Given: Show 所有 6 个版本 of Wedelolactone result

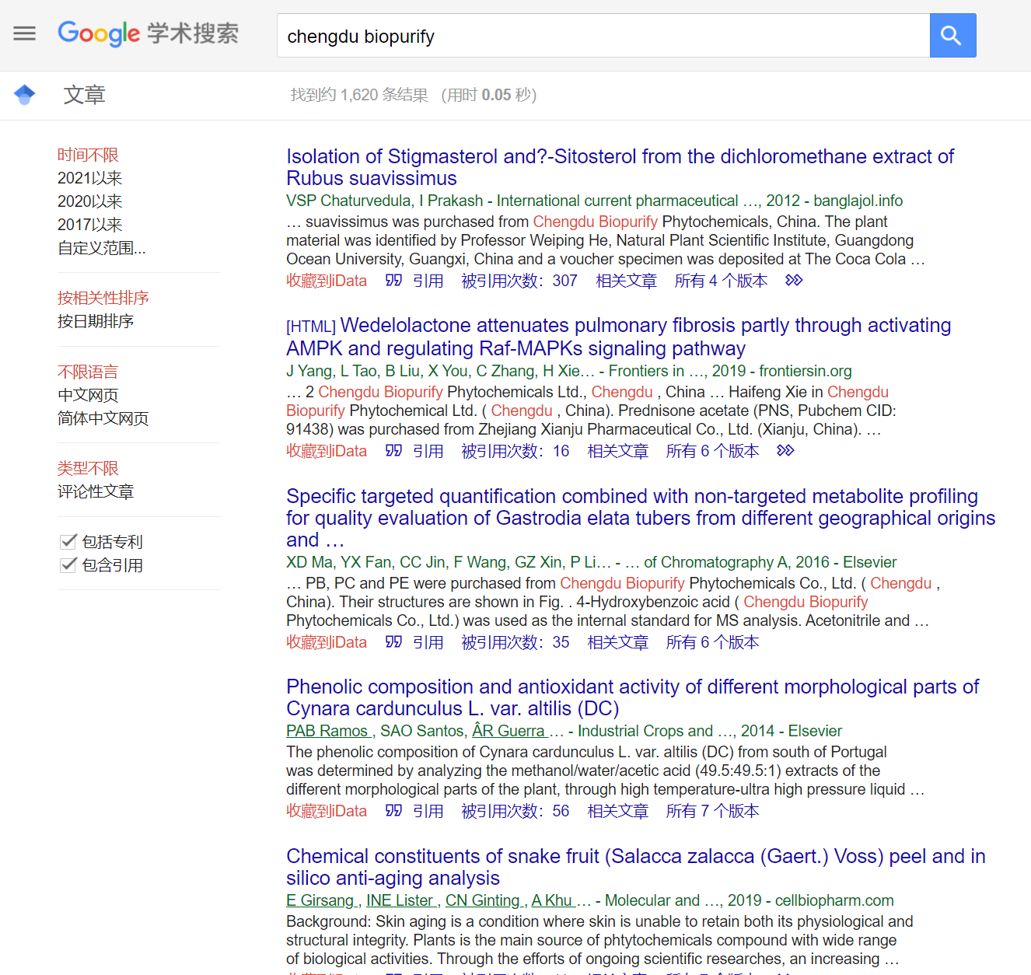Looking at the screenshot, I should pos(712,451).
